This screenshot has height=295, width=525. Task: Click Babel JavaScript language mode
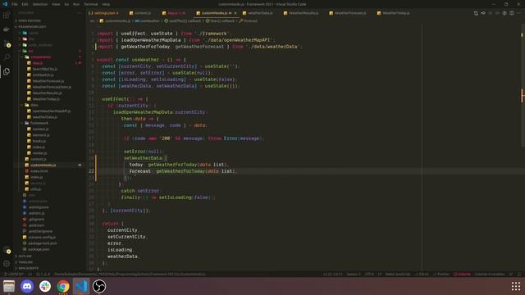coord(398,275)
